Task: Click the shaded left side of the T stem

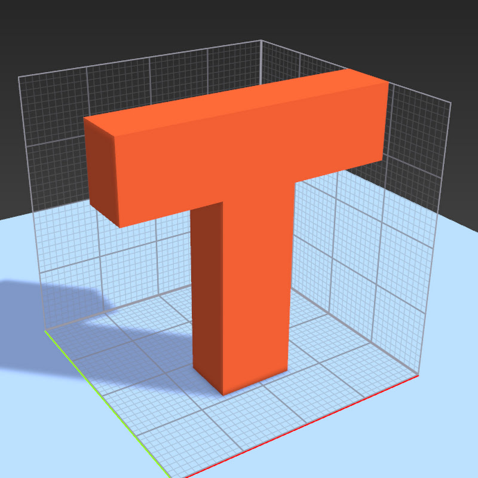Action: (206, 293)
